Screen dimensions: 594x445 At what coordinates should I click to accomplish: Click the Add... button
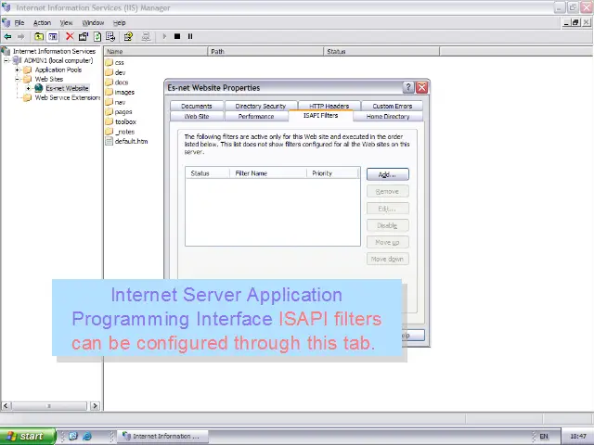pyautogui.click(x=388, y=174)
